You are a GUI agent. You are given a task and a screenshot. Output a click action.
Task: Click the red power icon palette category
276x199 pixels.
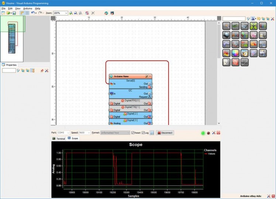(235, 62)
